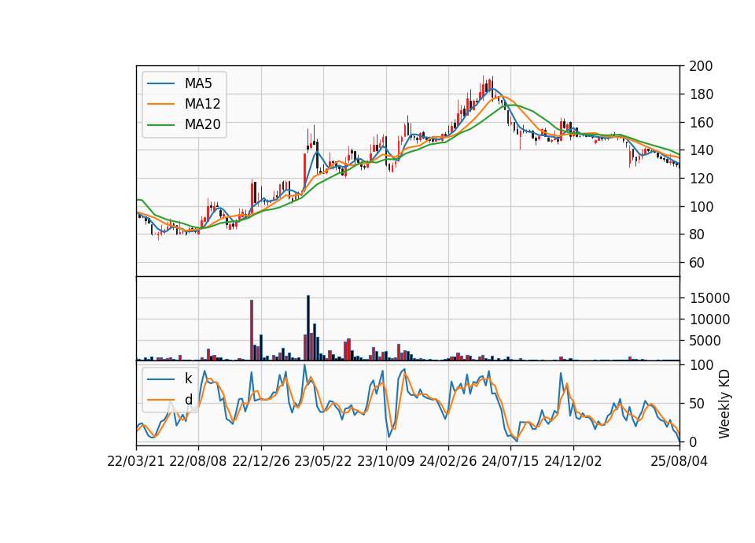The width and height of the screenshot is (755, 543).
Task: Click the MA5 legend label
Action: [198, 83]
